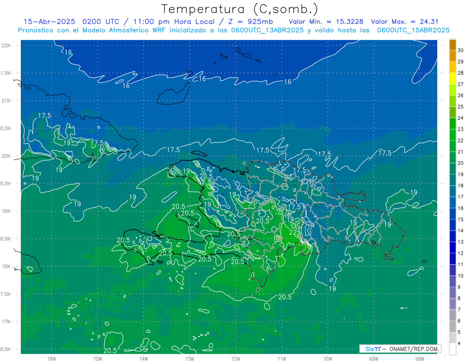Click the colorbar scale value '28'
Screen dimensions: 471x364
click(x=461, y=73)
